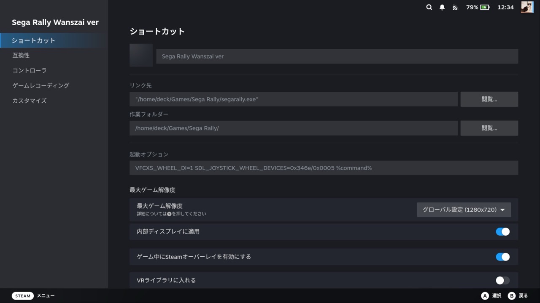Screen dimensions: 540x303
Task: Click the 12:34 clock
Action: click(x=505, y=7)
